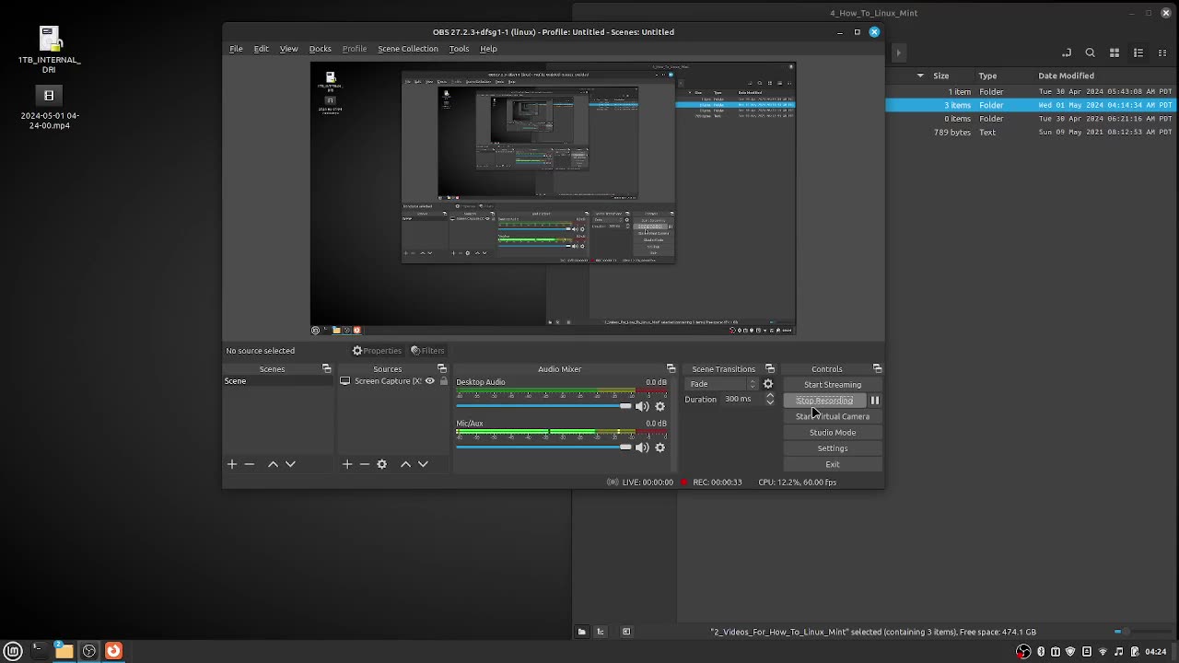This screenshot has width=1179, height=663.
Task: Open search in file manager window
Action: [x=1090, y=52]
